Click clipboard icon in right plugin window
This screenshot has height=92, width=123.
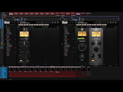111,22
